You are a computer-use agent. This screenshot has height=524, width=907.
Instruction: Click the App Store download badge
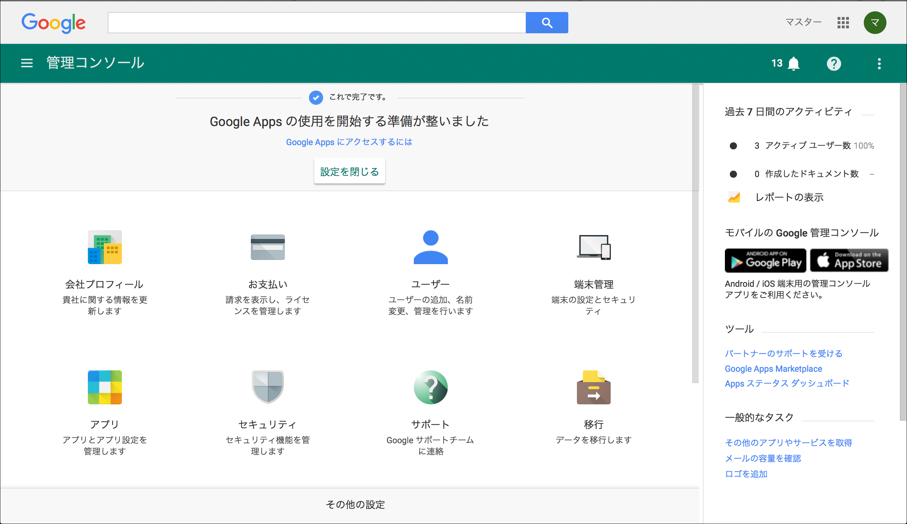point(849,260)
